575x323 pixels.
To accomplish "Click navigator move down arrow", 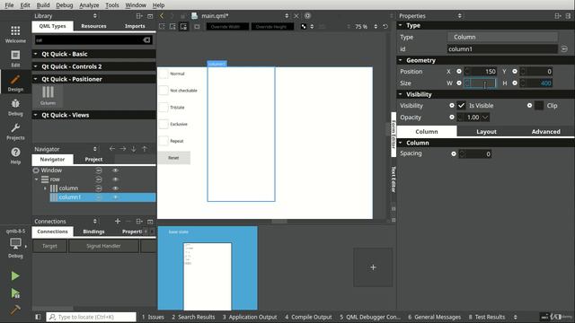I will click(x=134, y=149).
